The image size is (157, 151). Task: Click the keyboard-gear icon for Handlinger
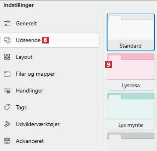[7, 91]
